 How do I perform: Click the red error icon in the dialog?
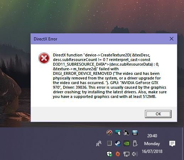tap(44, 58)
